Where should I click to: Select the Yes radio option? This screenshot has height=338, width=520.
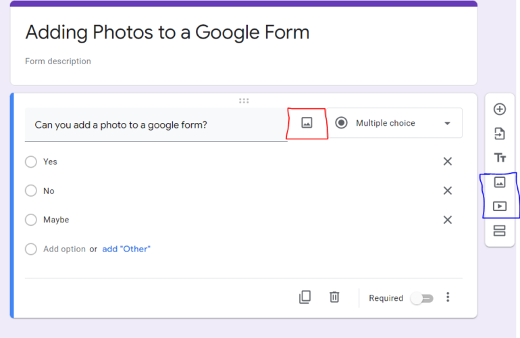(31, 162)
